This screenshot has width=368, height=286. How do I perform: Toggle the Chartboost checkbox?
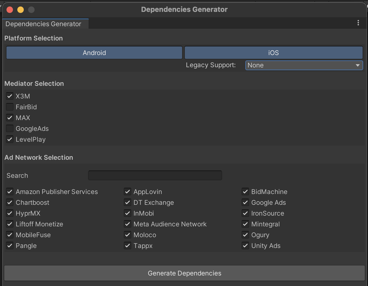click(10, 202)
